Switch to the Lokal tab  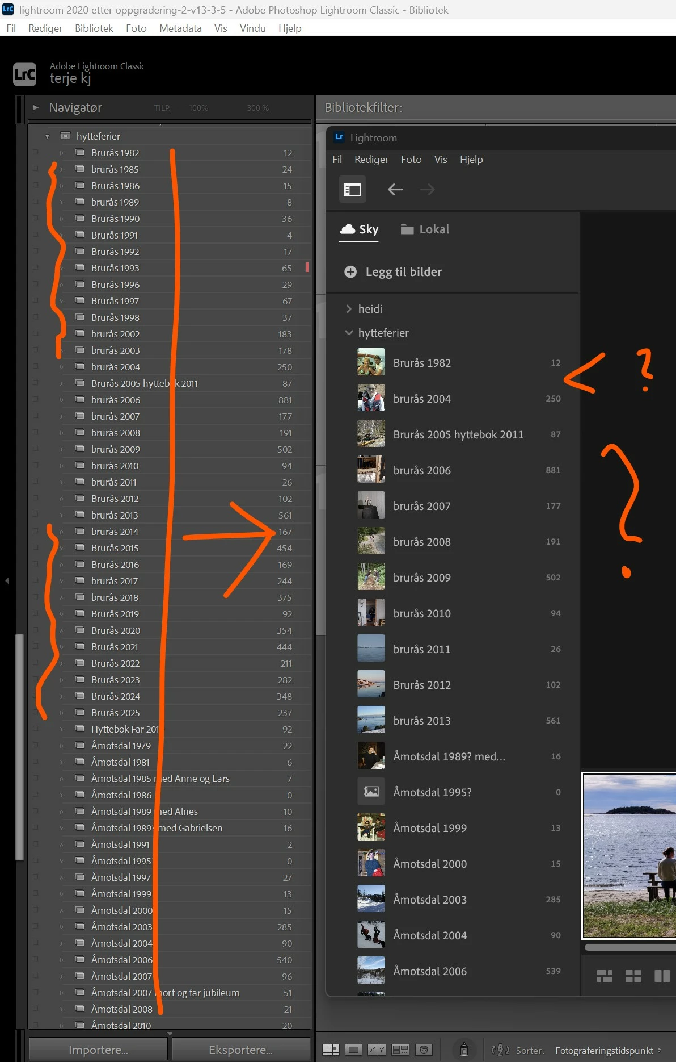pos(425,229)
